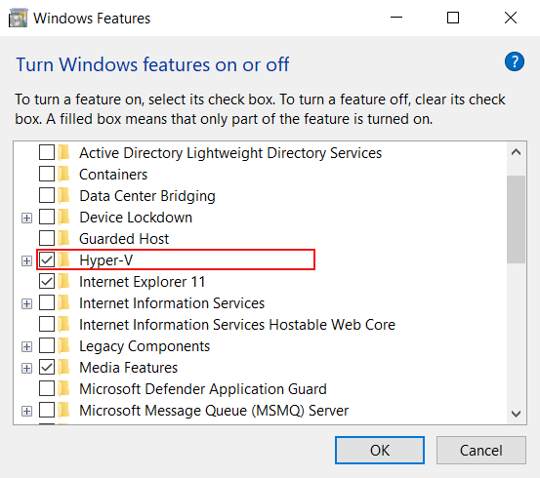The image size is (540, 478).
Task: Enable Active Directory Lightweight Directory Services checkbox
Action: point(47,152)
